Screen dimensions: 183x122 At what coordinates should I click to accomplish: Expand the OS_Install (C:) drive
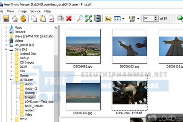pos(6,45)
